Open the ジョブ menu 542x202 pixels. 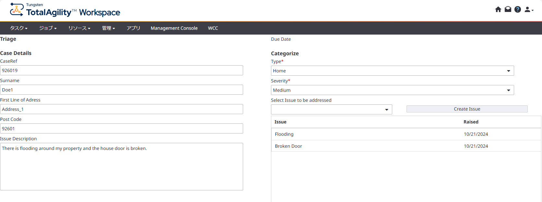48,28
